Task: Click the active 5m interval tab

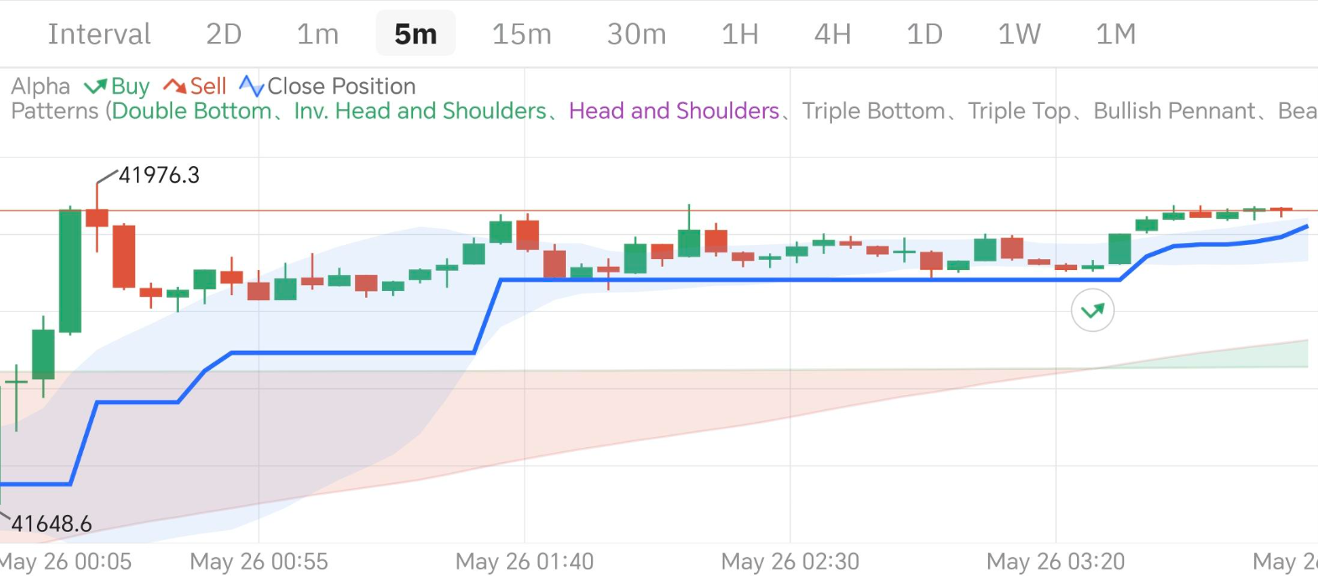Action: (416, 34)
